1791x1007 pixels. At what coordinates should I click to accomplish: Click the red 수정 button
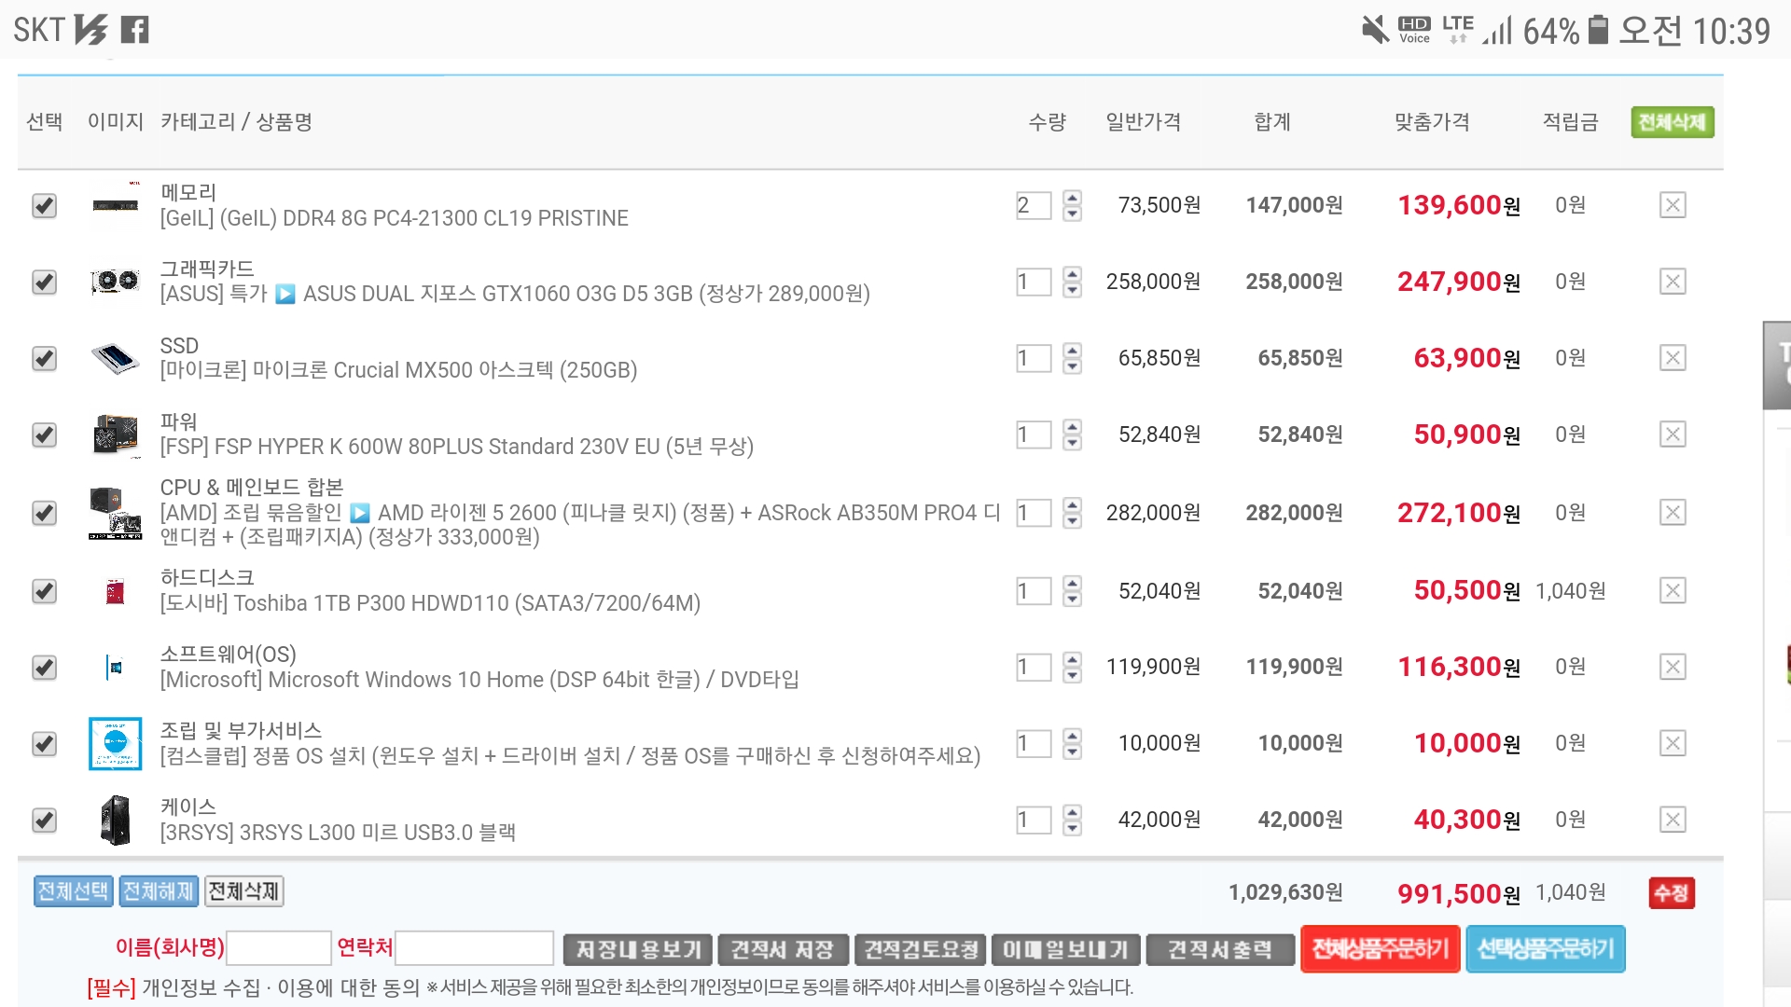click(x=1672, y=893)
